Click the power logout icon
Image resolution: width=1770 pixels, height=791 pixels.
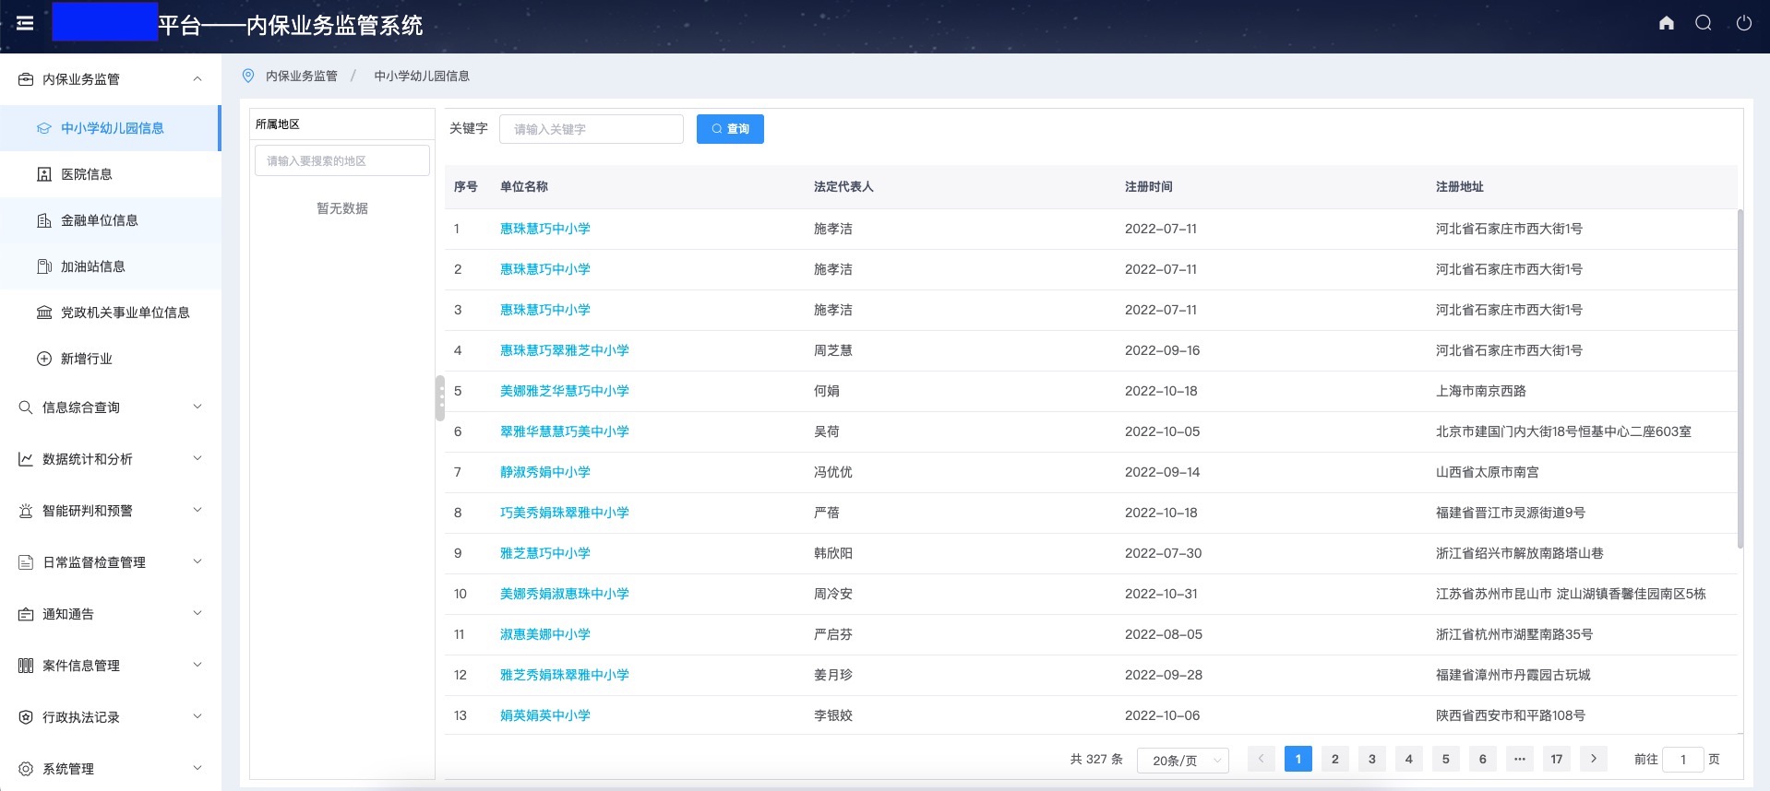[x=1744, y=23]
